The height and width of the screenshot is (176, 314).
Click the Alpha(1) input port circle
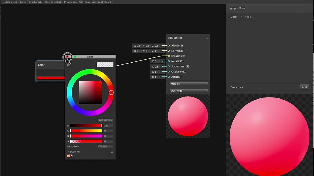[169, 77]
